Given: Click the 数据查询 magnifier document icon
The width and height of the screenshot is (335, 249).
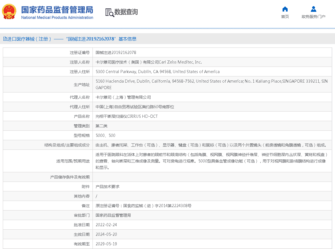Looking at the screenshot, I should point(109,12).
